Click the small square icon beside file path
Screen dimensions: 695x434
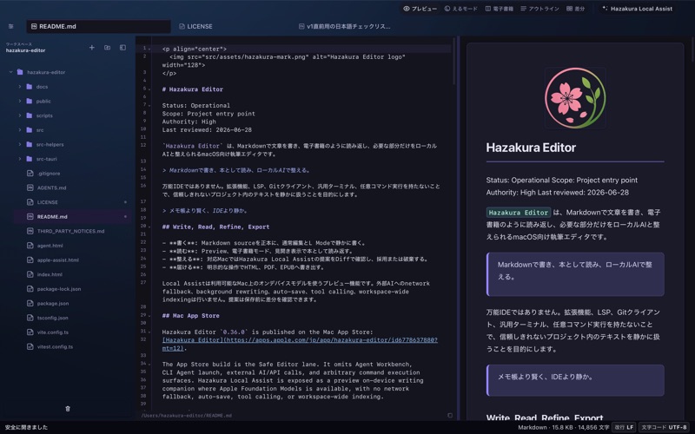(450, 416)
